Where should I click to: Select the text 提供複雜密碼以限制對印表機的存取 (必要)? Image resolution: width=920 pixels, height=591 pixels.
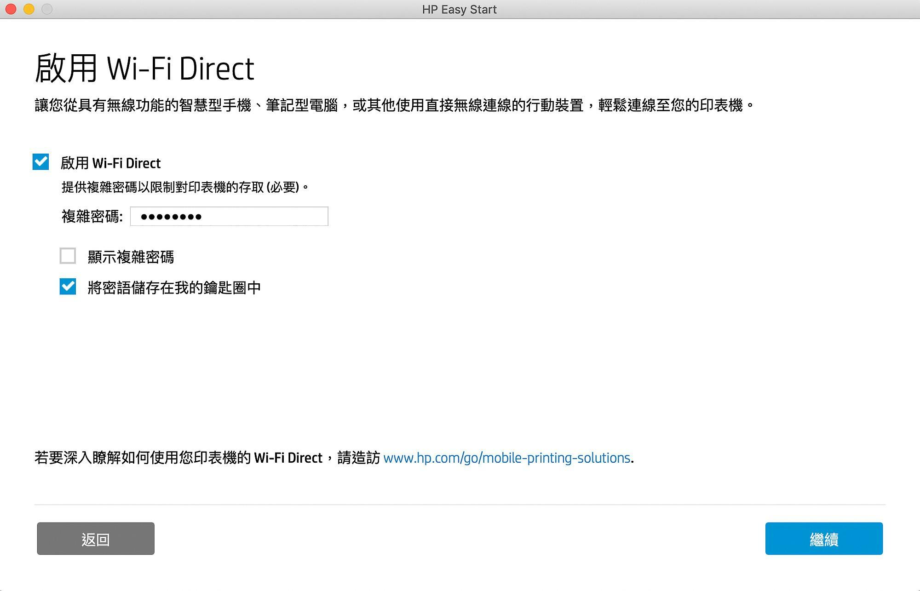(x=184, y=187)
